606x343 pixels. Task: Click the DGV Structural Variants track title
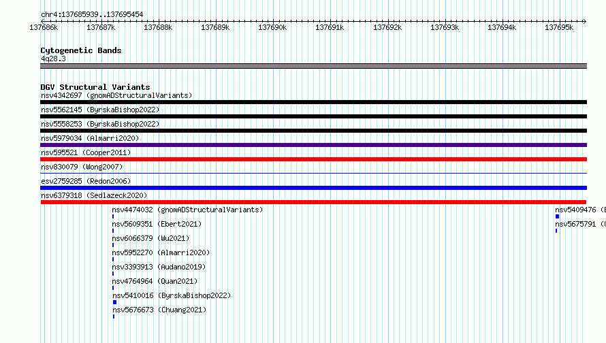point(95,87)
